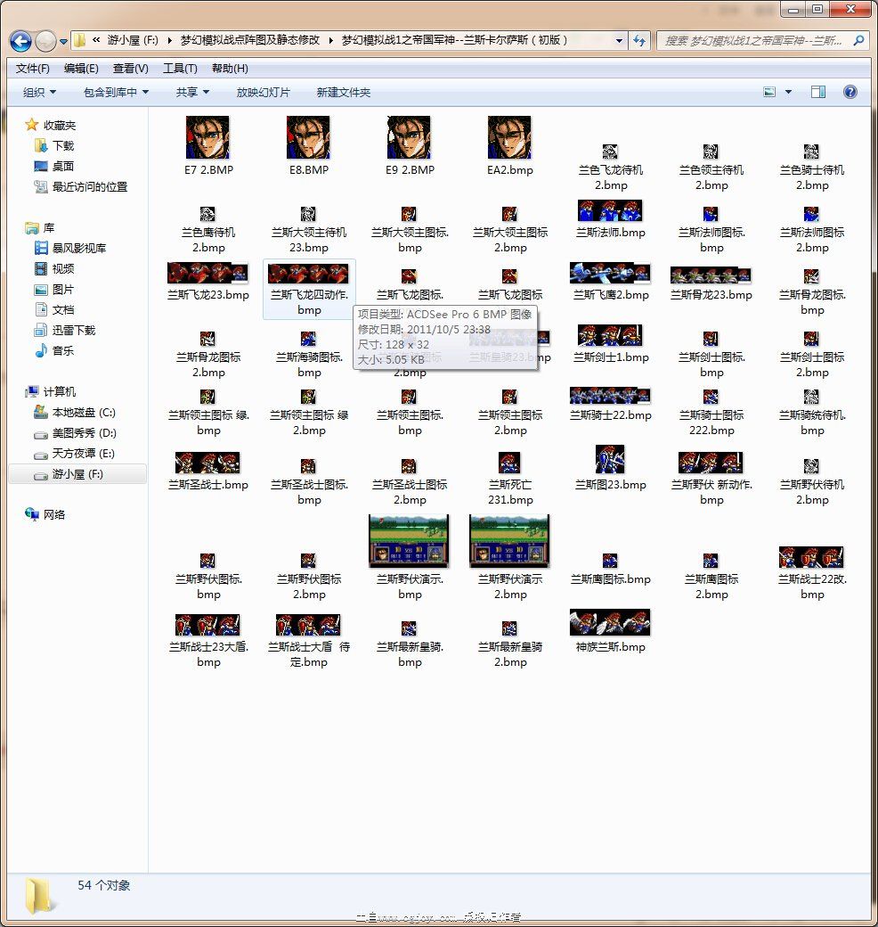Expand the view options dropdown arrow
Screen dimensions: 878x927
click(788, 92)
